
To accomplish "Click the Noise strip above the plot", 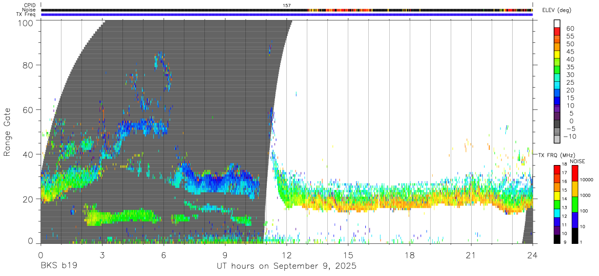I will point(287,10).
